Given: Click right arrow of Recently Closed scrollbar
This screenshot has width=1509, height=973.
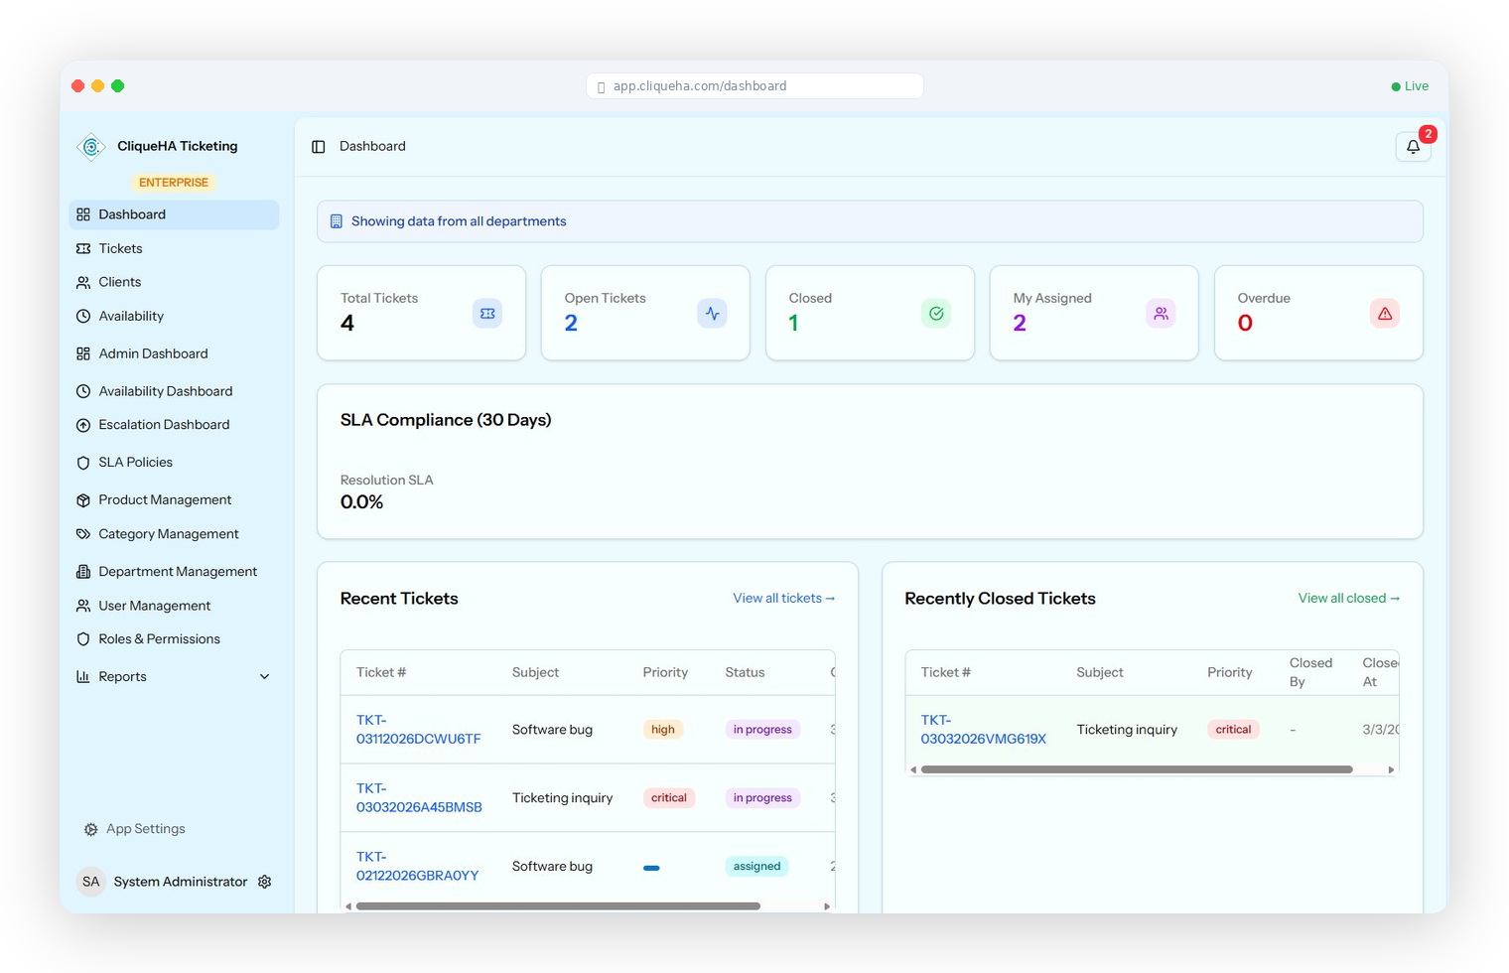Looking at the screenshot, I should pyautogui.click(x=1391, y=769).
